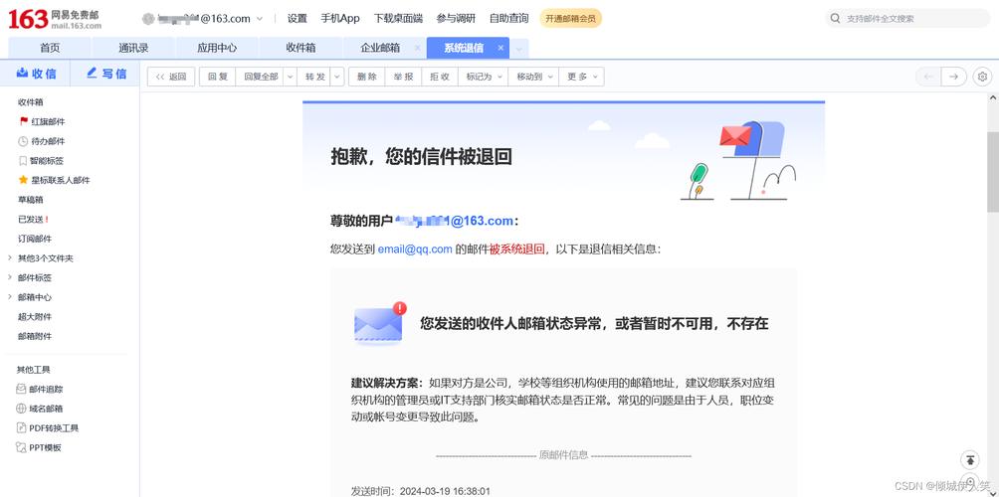
Task: Open 手机App link
Action: point(340,19)
